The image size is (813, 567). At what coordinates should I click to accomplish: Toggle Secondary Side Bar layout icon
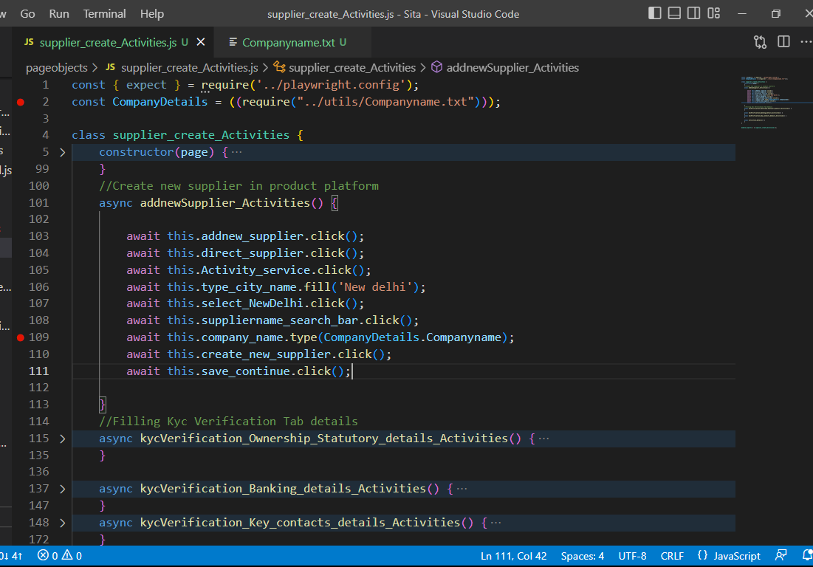pyautogui.click(x=694, y=13)
